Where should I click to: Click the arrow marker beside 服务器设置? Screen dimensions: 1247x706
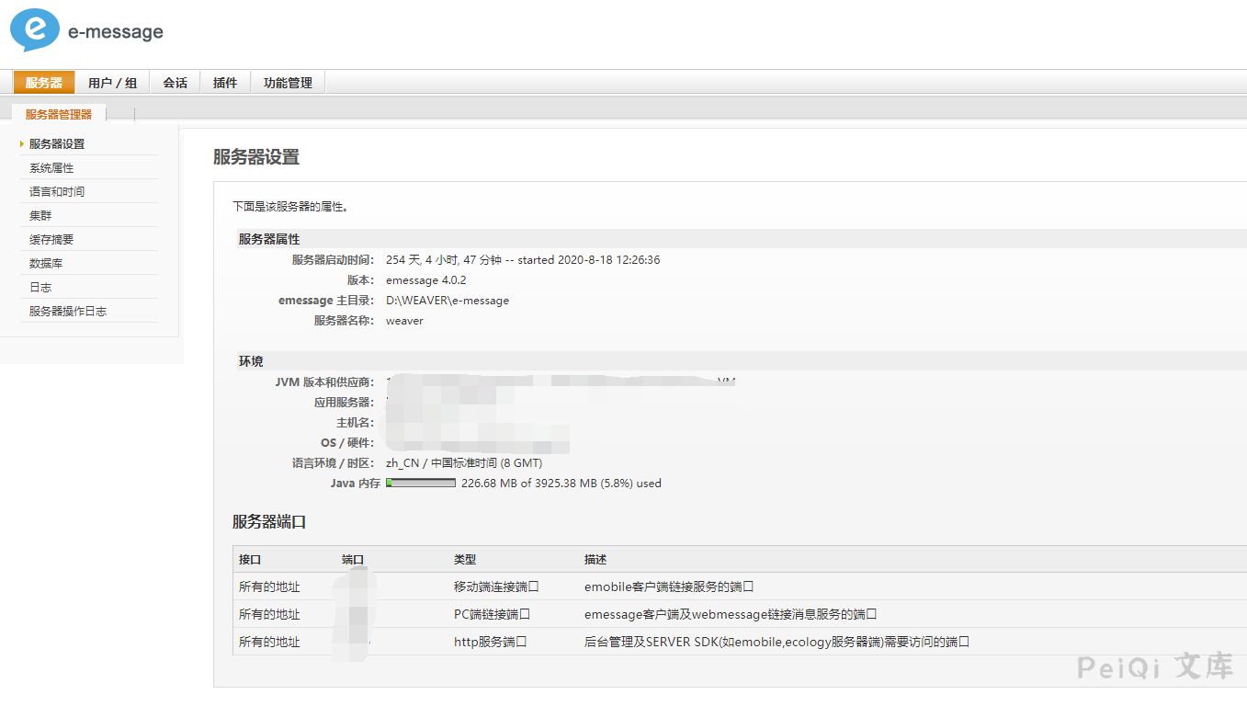tap(21, 144)
